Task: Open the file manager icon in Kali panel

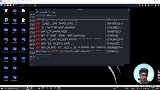Action: pos(8,5)
